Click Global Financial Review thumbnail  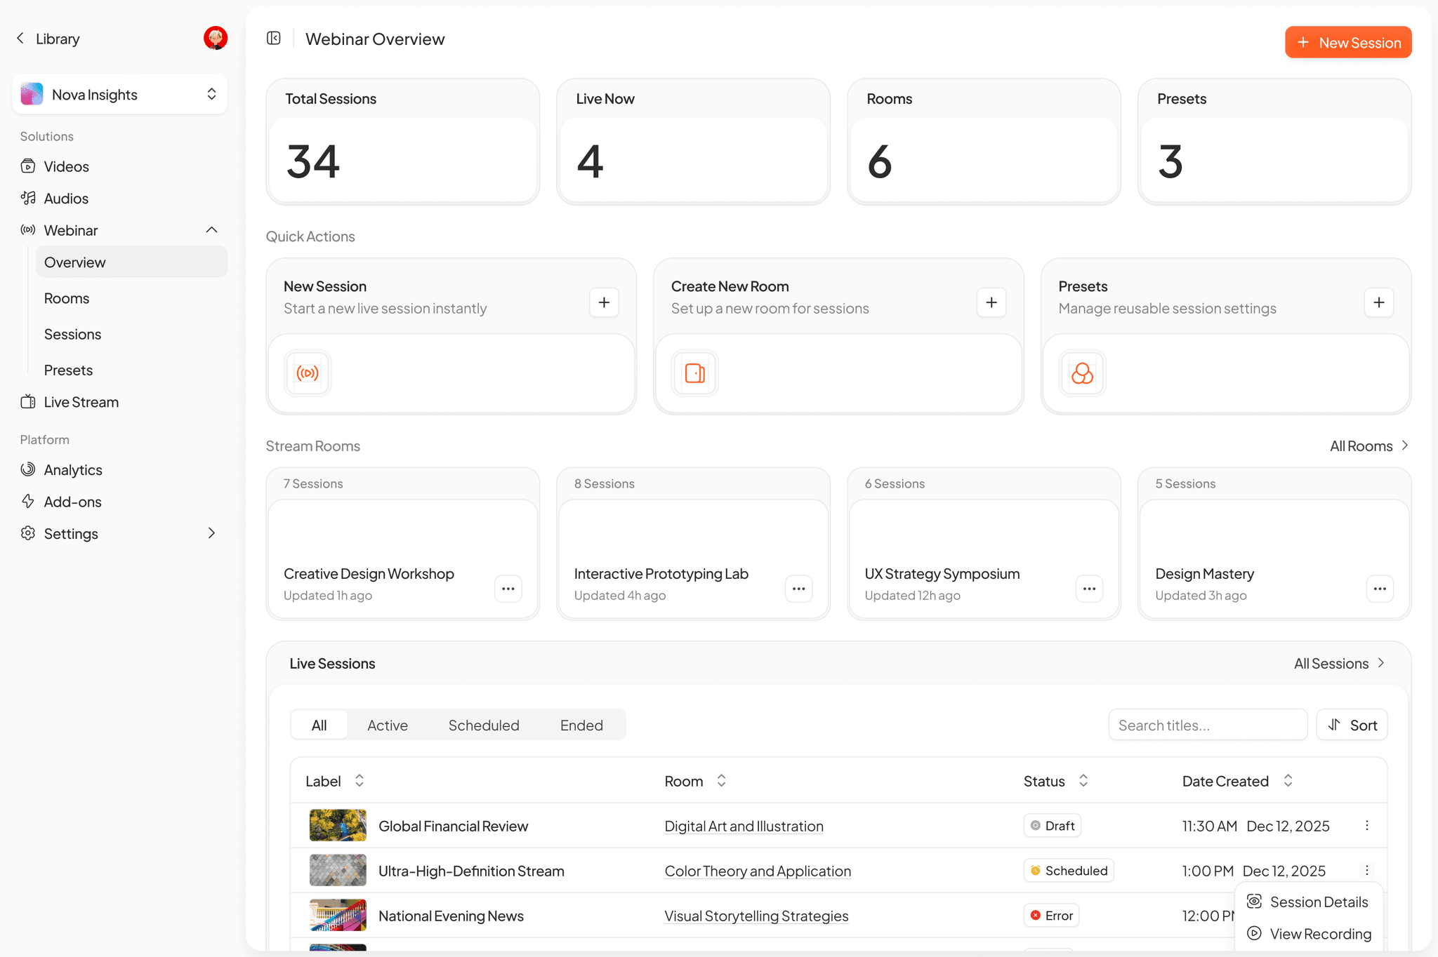[338, 826]
